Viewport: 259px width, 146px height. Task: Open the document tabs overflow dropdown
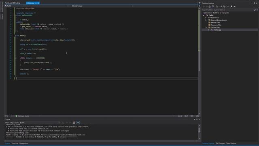tap(197, 3)
